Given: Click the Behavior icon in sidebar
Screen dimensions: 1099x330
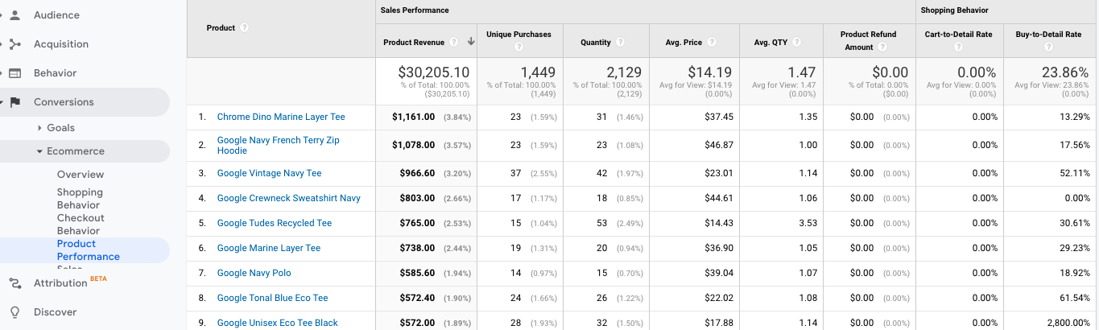Looking at the screenshot, I should pyautogui.click(x=15, y=73).
